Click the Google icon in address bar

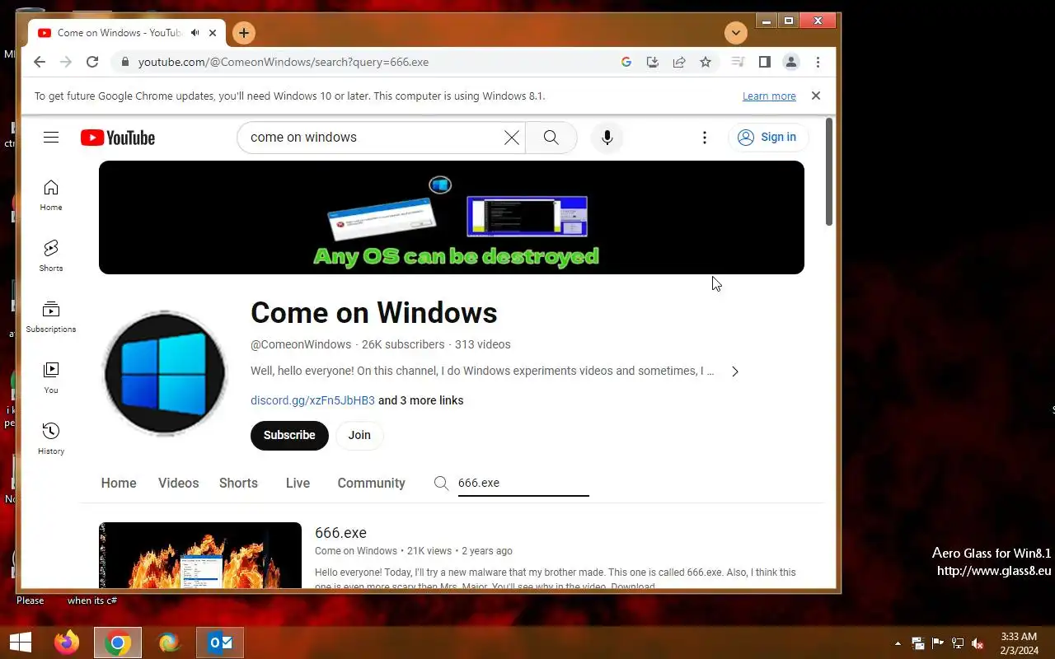(626, 62)
